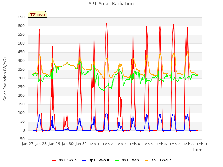Click the red sp1_SWin legend swatch
Viewport: 223px width, 167px height.
[x=54, y=160]
